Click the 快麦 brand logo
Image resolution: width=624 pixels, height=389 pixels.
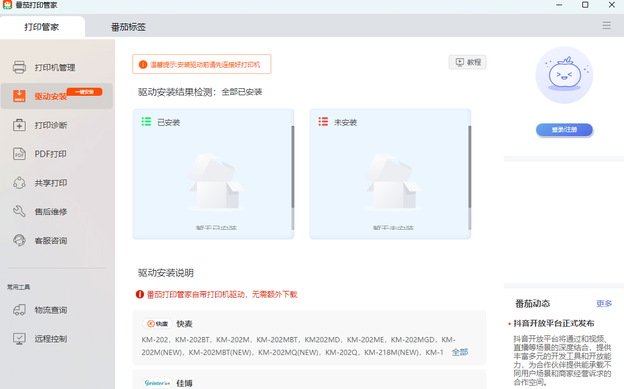point(157,323)
